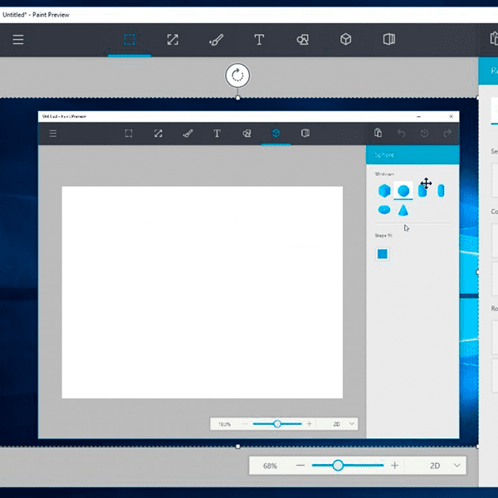Open the main hamburger menu of Paint Preview
The width and height of the screenshot is (498, 498).
[18, 39]
